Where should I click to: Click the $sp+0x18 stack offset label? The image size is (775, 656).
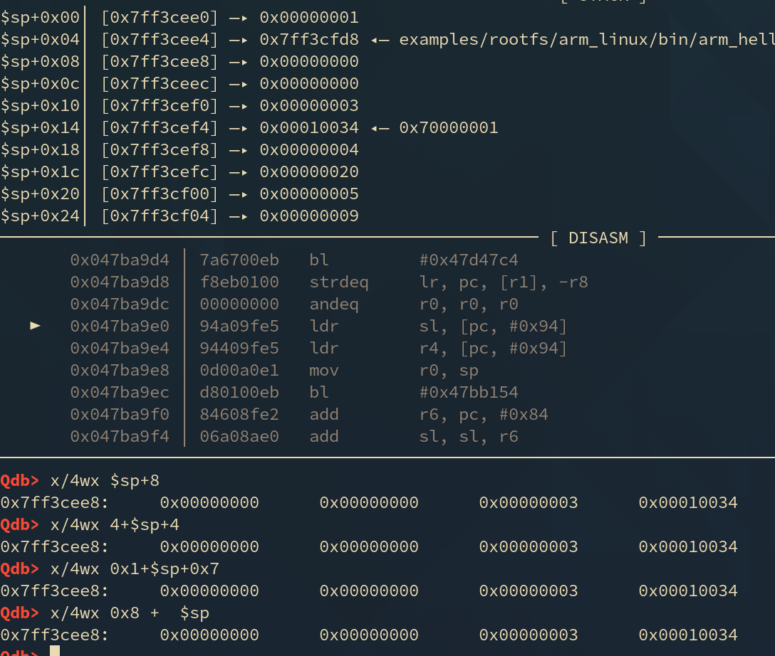pos(40,150)
